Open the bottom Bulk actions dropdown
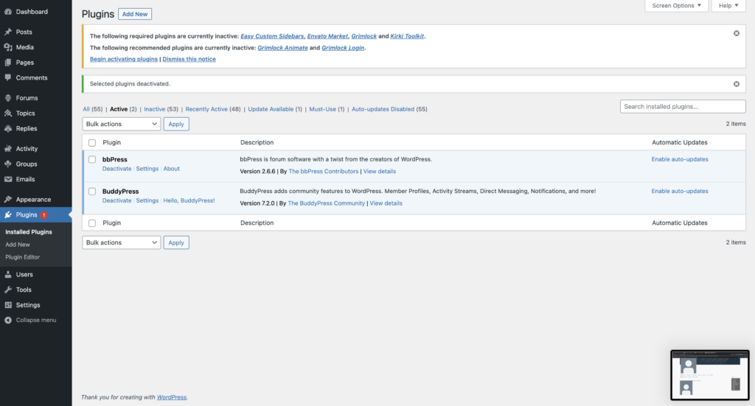The height and width of the screenshot is (406, 755). [x=122, y=242]
